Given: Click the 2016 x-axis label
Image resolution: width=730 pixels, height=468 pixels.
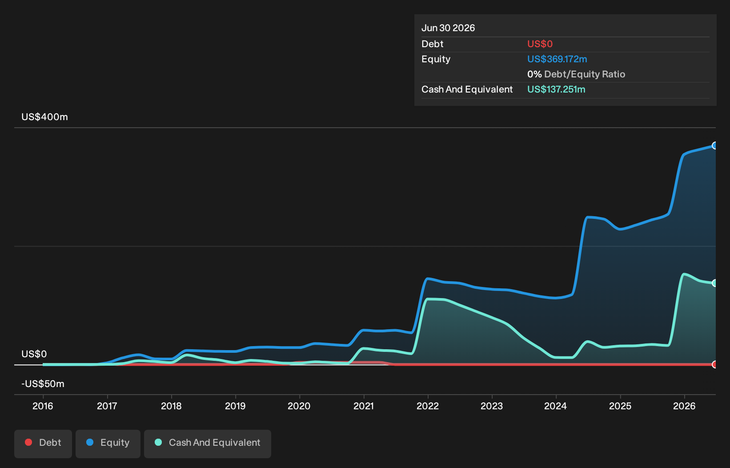Looking at the screenshot, I should coord(43,406).
